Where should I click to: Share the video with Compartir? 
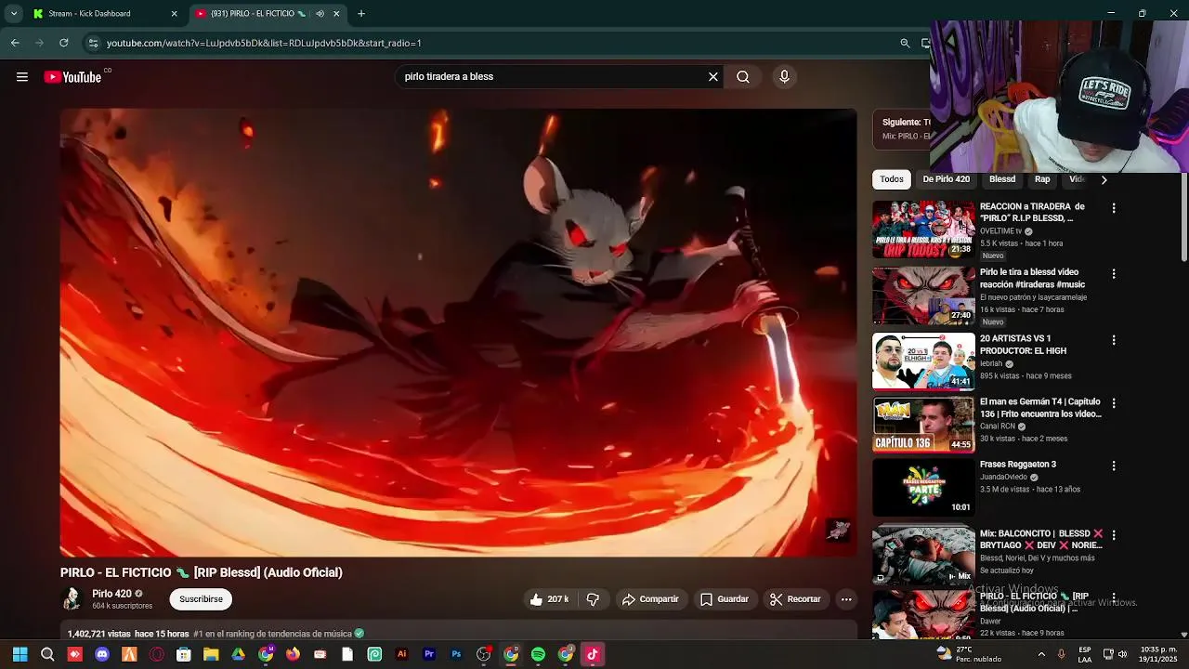pyautogui.click(x=651, y=599)
